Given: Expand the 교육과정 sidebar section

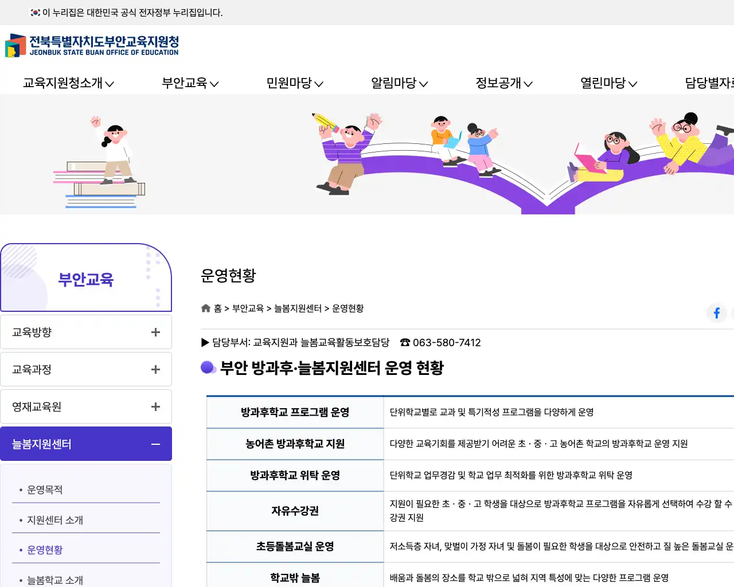Looking at the screenshot, I should [x=86, y=369].
